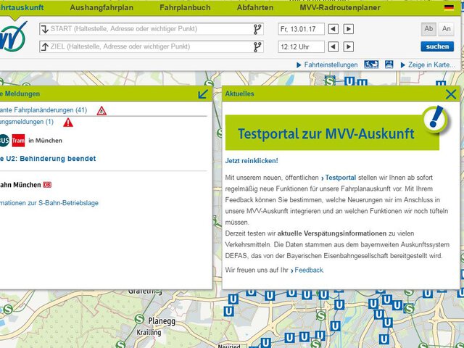
Task: Click the Planegg label on map
Action: [x=162, y=321]
